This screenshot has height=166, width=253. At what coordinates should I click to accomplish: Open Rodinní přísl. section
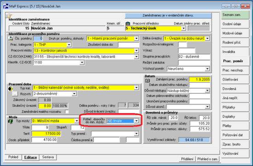click(235, 43)
